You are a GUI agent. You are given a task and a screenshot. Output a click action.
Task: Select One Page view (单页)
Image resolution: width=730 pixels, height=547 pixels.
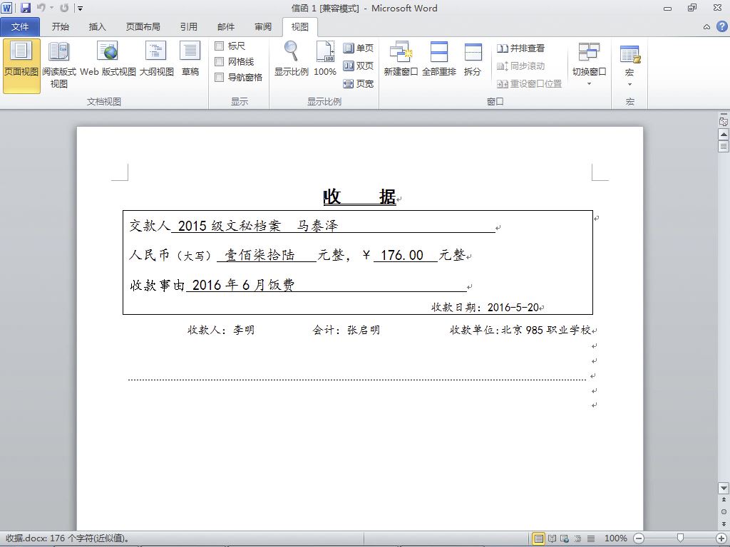[358, 48]
